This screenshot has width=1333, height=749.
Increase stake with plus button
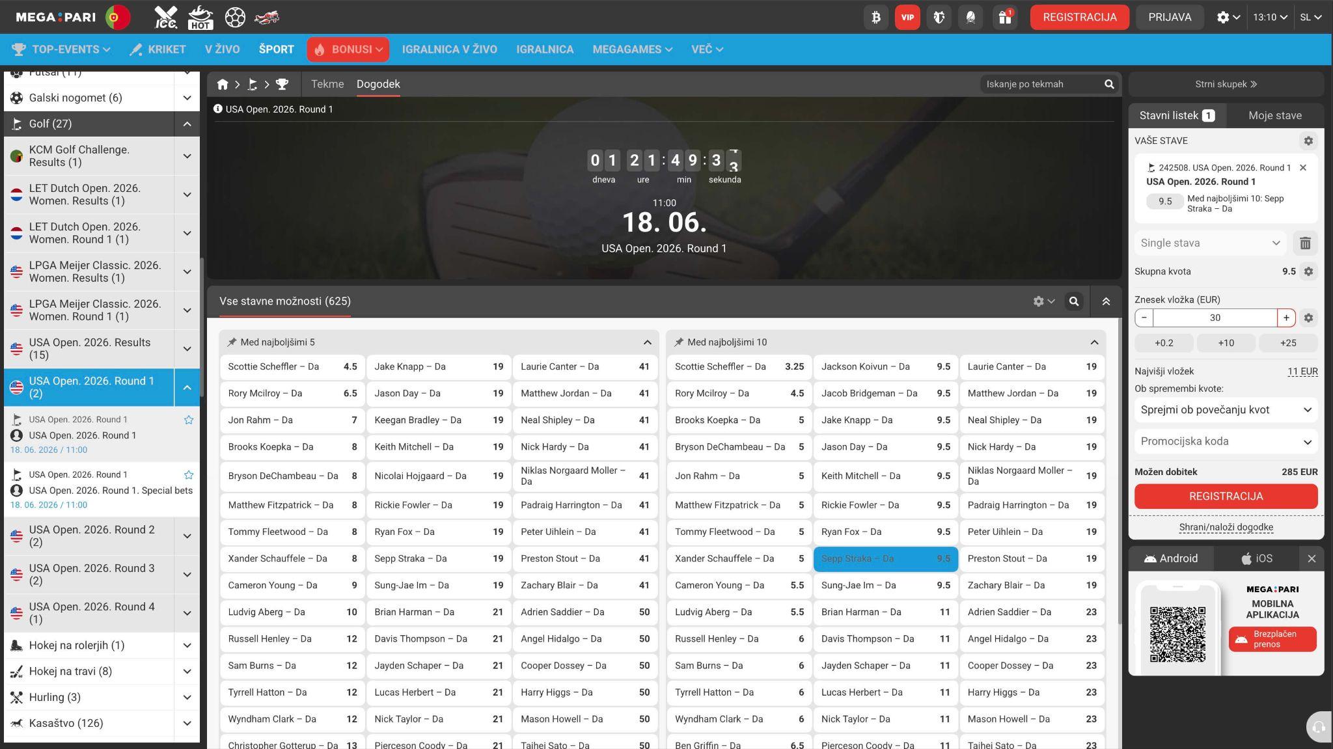tap(1286, 318)
